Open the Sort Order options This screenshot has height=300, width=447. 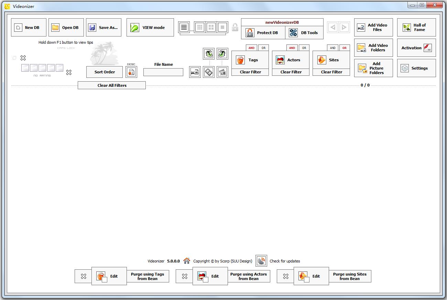[105, 72]
